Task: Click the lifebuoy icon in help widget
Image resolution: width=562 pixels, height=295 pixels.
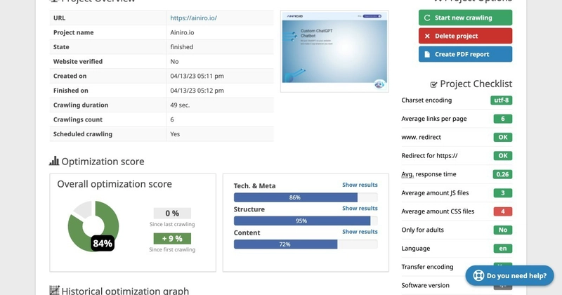Action: [x=478, y=276]
